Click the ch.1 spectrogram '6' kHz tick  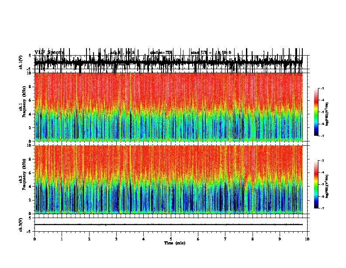[x=30, y=100]
